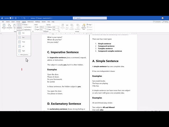
Task: Click the Spacing Before value field
Action: pyautogui.click(x=55, y=27)
